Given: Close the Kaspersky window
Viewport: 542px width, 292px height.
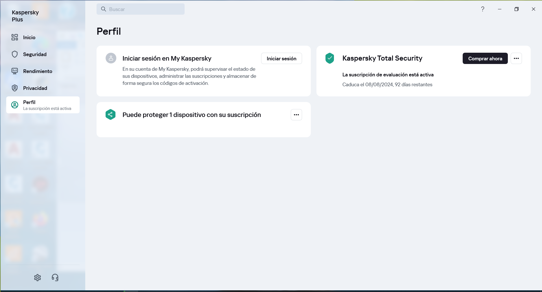Looking at the screenshot, I should coord(534,9).
